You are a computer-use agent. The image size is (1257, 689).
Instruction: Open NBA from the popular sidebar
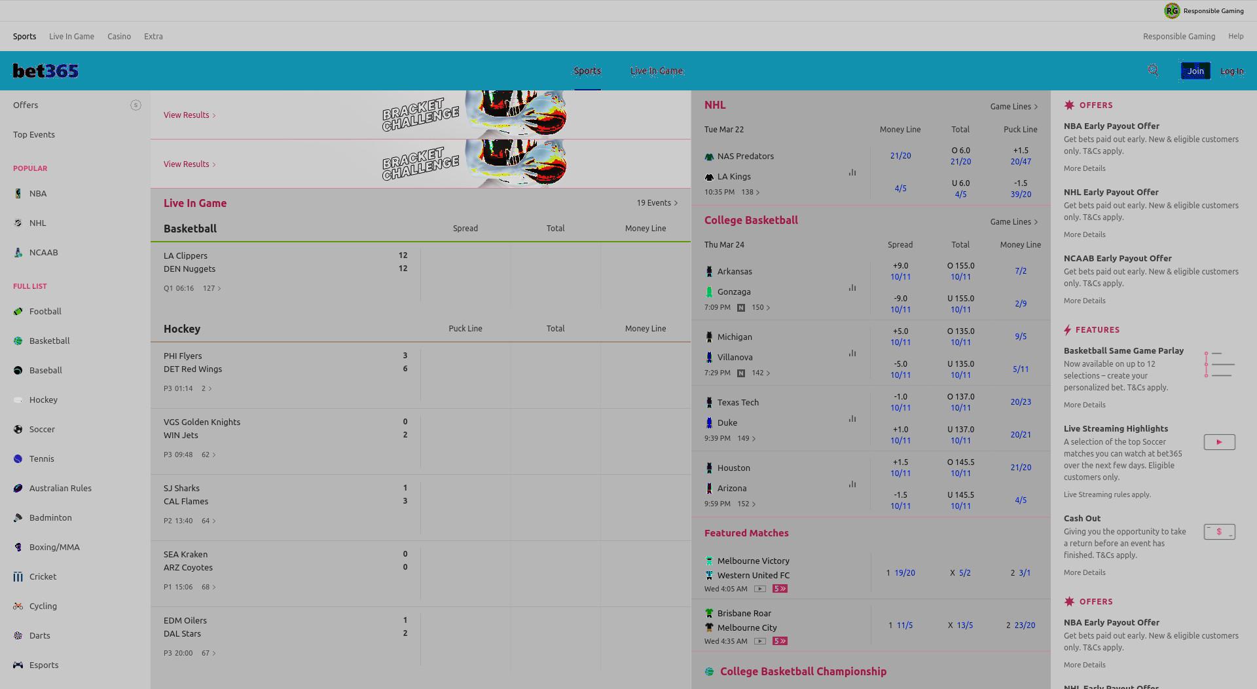click(38, 193)
